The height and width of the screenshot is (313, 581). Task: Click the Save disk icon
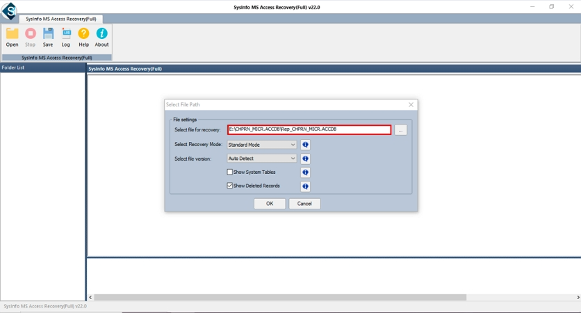point(48,34)
